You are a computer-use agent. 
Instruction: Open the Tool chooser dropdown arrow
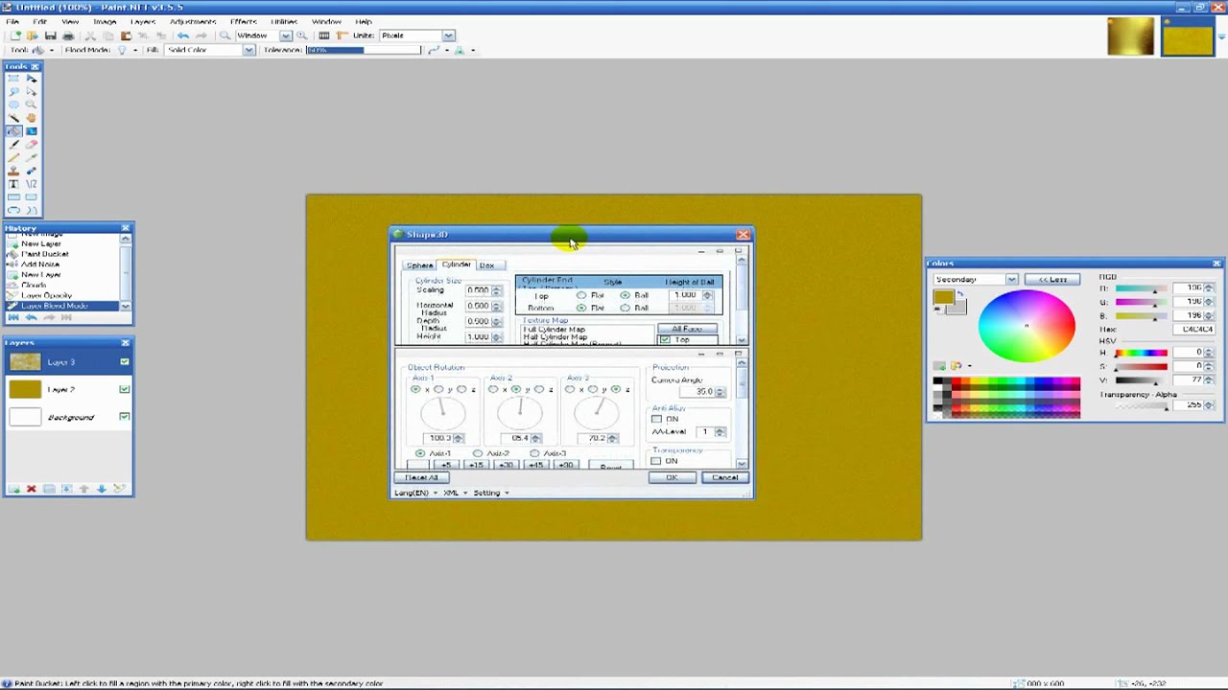[51, 50]
